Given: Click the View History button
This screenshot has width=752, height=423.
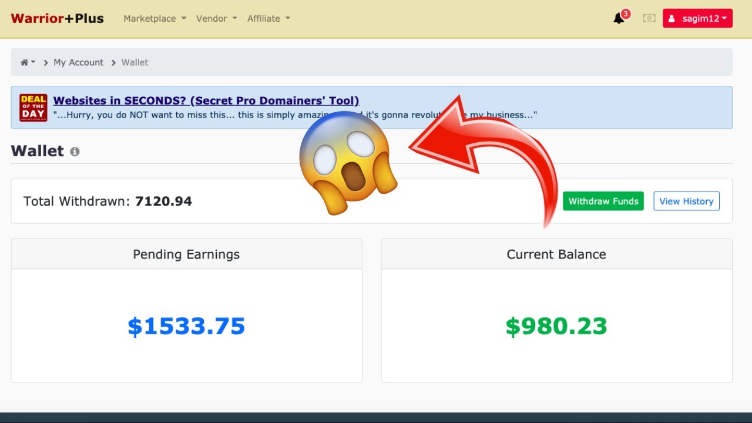Looking at the screenshot, I should [686, 201].
